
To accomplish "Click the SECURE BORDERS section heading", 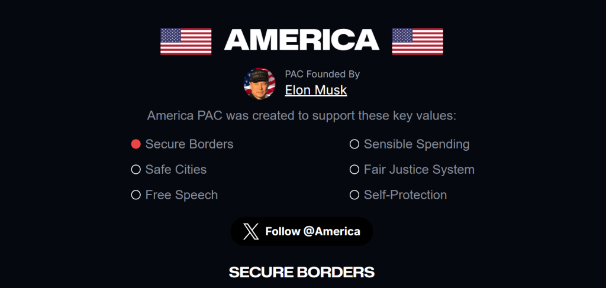I will [302, 272].
